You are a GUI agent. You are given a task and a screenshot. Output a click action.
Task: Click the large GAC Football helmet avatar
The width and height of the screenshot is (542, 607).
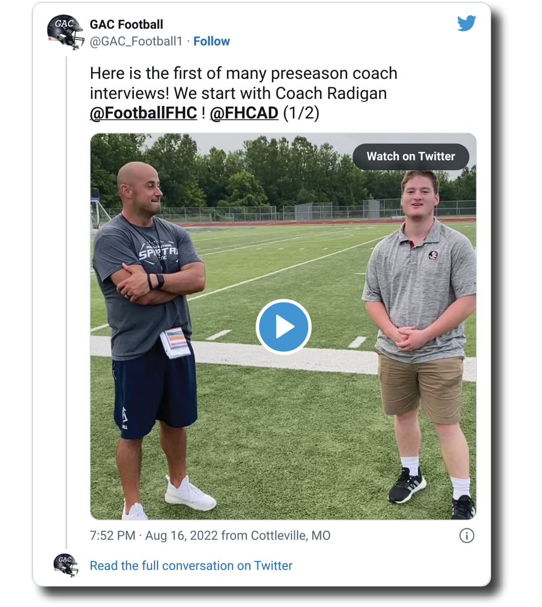coord(65,32)
